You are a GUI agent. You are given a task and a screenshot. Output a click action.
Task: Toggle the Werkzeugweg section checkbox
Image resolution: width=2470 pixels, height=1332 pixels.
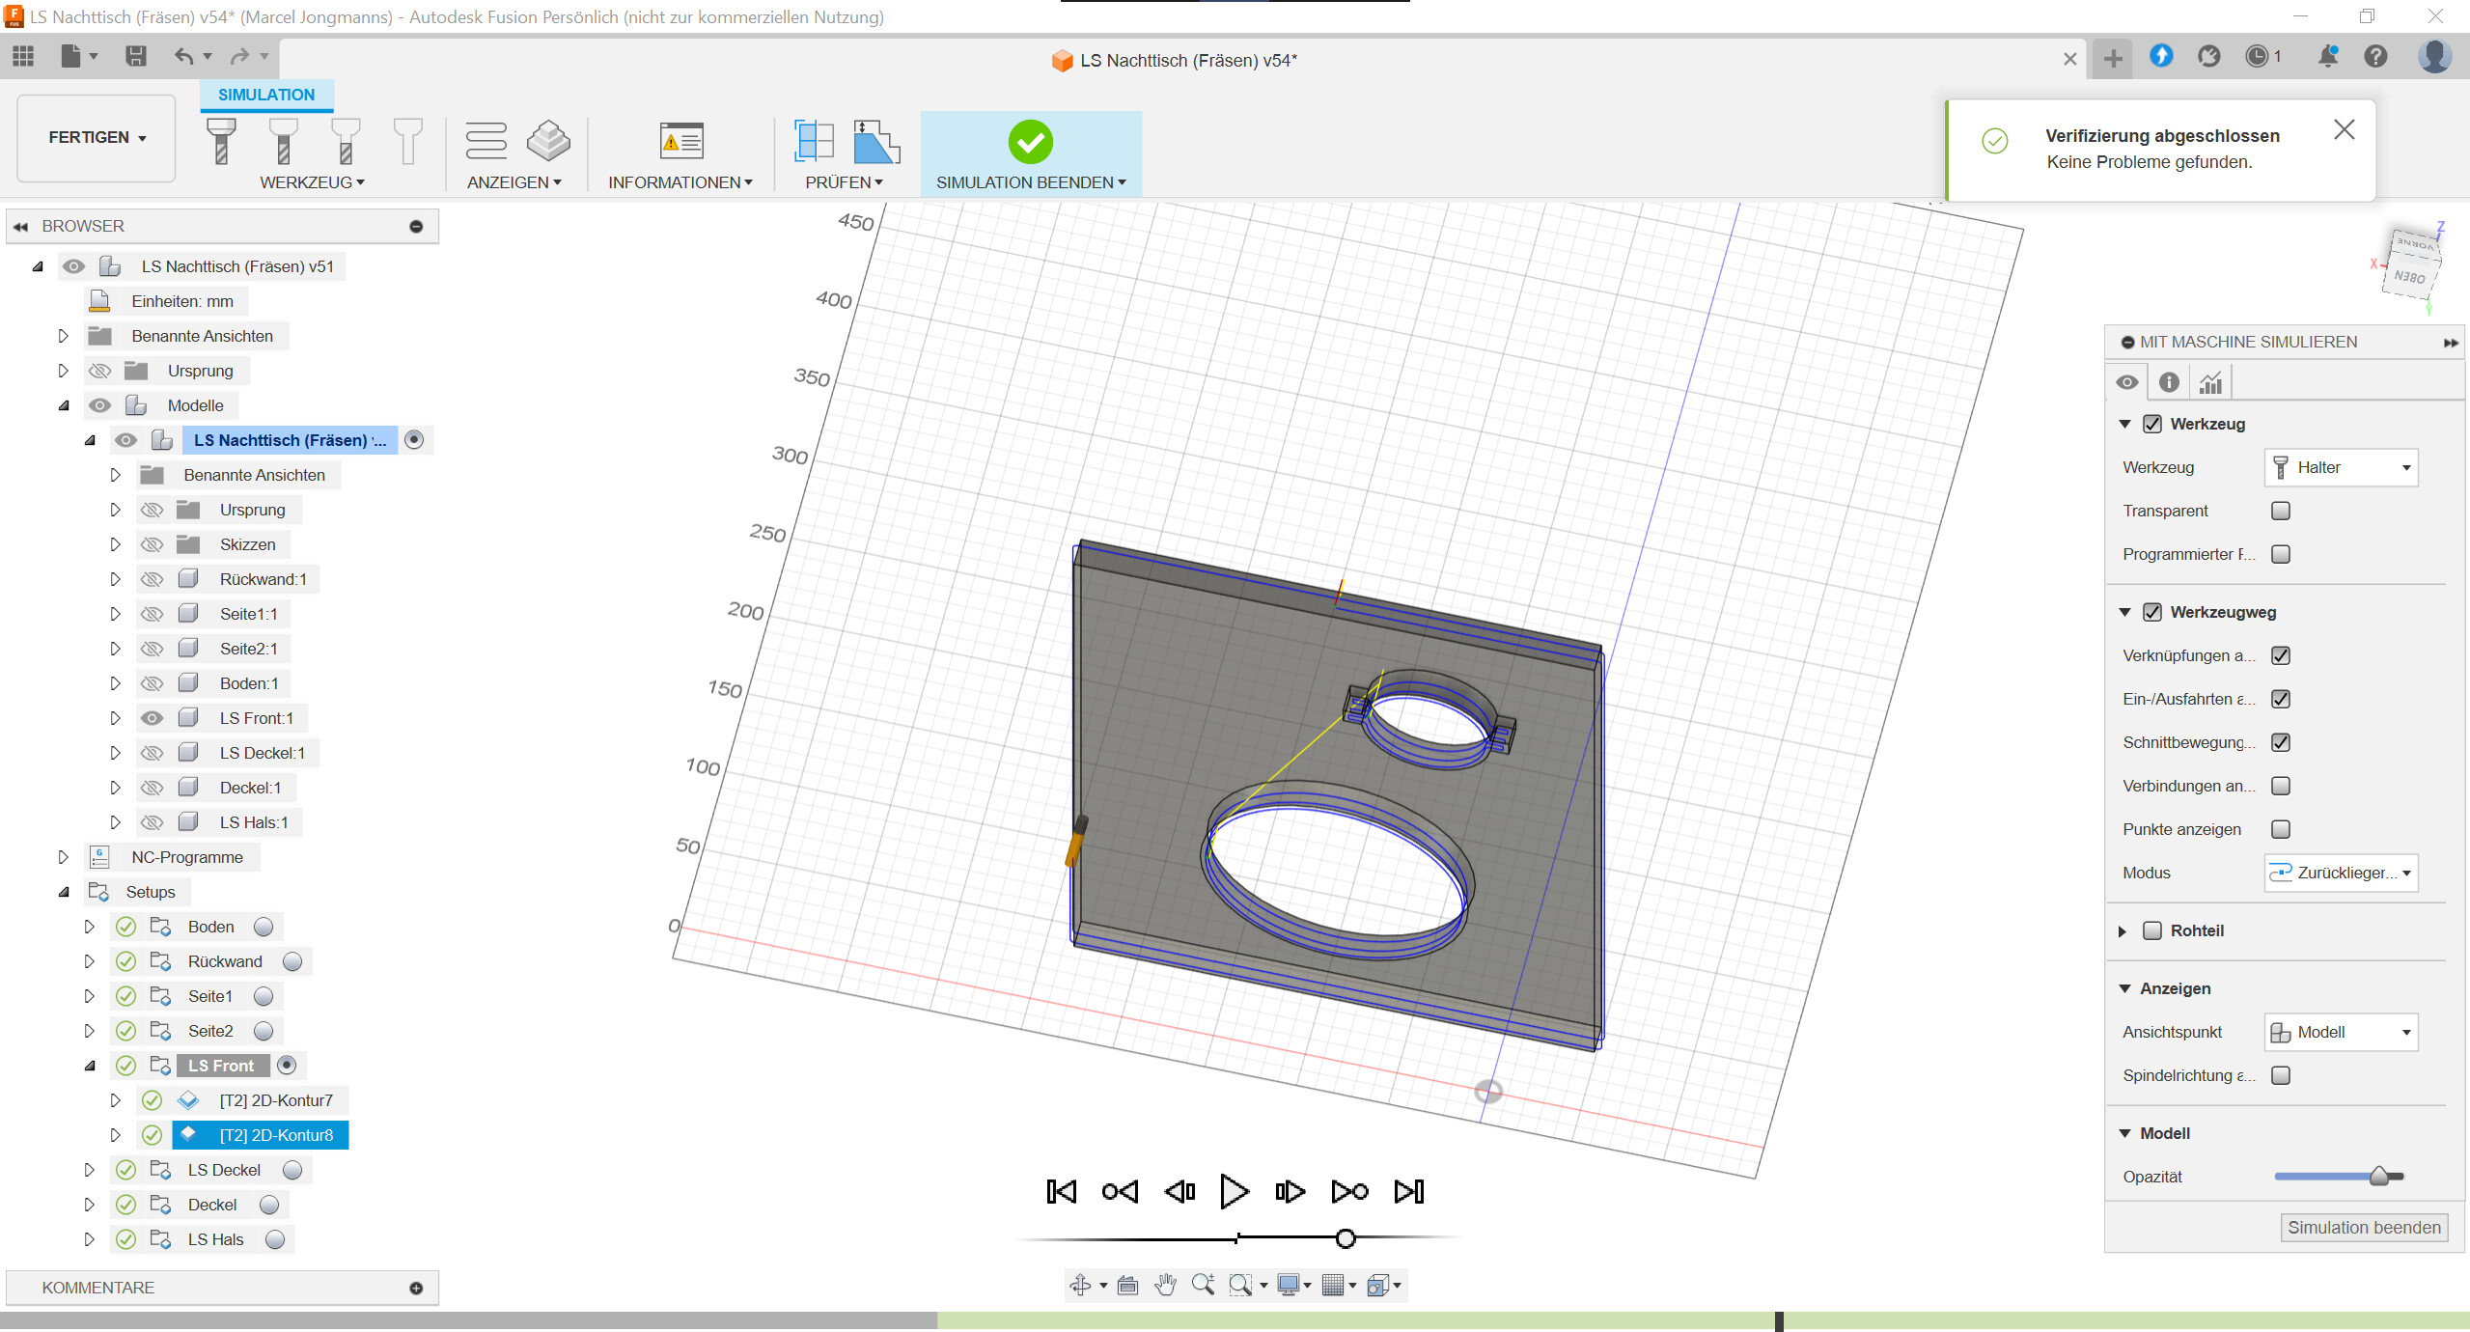point(2151,612)
